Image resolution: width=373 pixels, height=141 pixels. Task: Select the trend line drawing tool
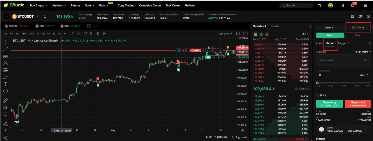[5, 49]
